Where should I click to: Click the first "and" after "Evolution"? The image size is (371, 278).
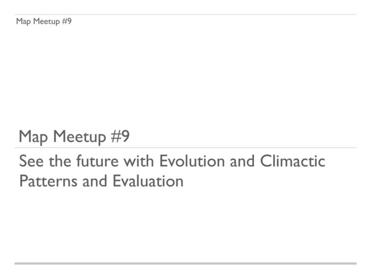pyautogui.click(x=242, y=161)
